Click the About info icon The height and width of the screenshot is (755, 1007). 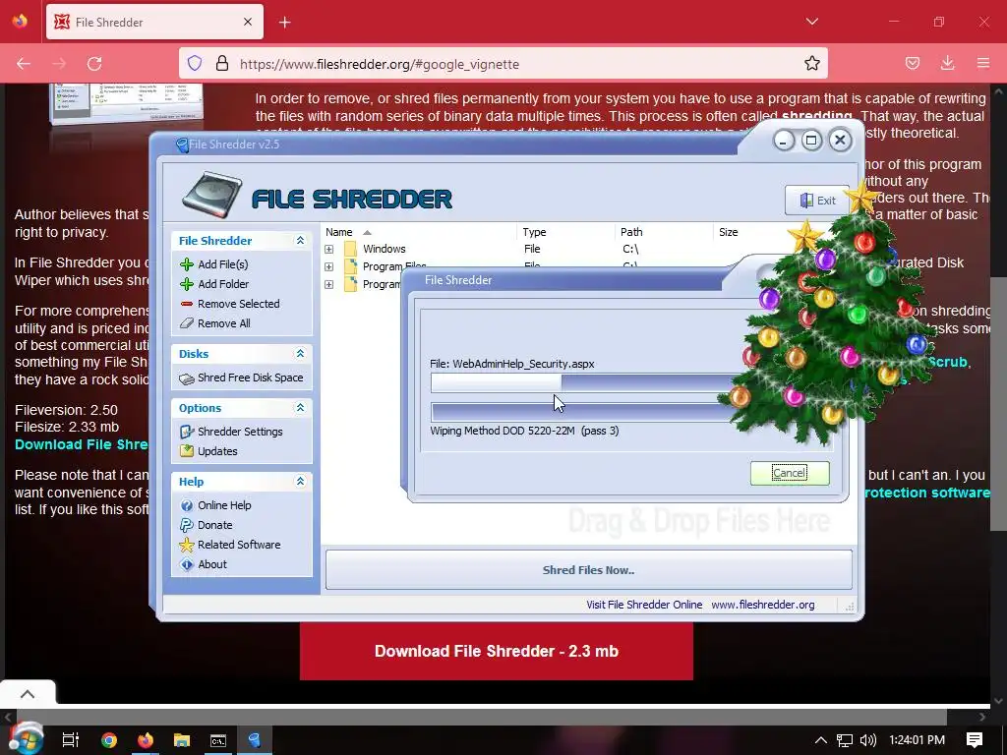point(186,565)
